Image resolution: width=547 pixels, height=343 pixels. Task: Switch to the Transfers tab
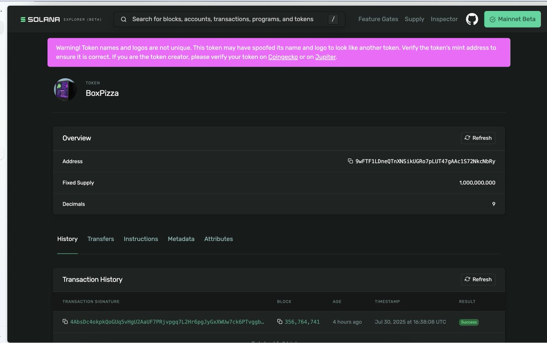(101, 239)
